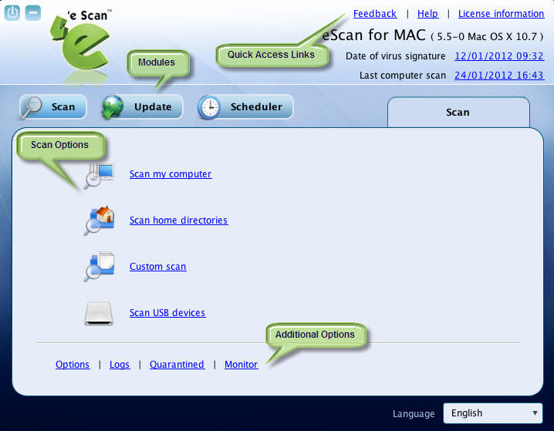This screenshot has width=554, height=431.
Task: Click last scan date 24/01/2012 16:43
Action: [x=499, y=76]
